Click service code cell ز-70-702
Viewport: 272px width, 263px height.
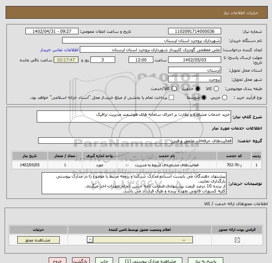[234, 165]
